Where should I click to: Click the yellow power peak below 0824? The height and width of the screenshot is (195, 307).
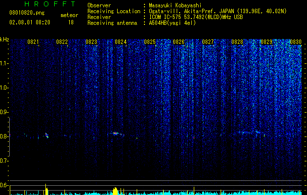pos(115,191)
